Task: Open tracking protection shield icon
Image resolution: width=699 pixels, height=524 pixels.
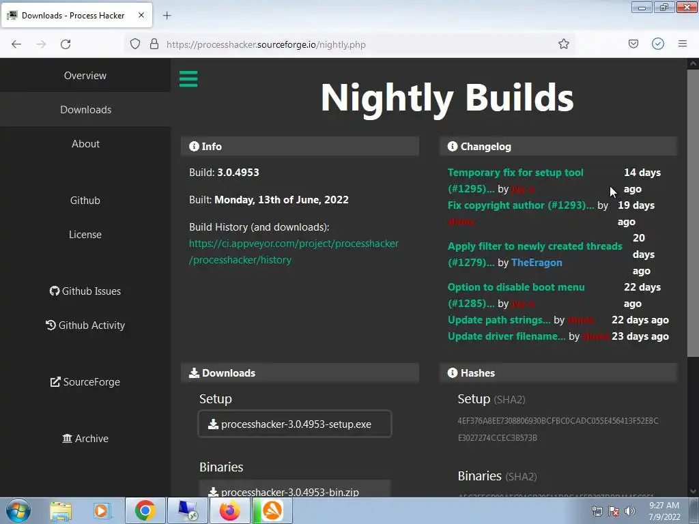Action: pos(135,44)
